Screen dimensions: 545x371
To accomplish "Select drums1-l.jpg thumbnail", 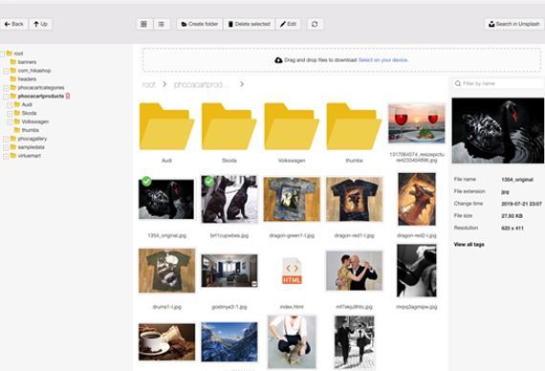I will tap(166, 271).
